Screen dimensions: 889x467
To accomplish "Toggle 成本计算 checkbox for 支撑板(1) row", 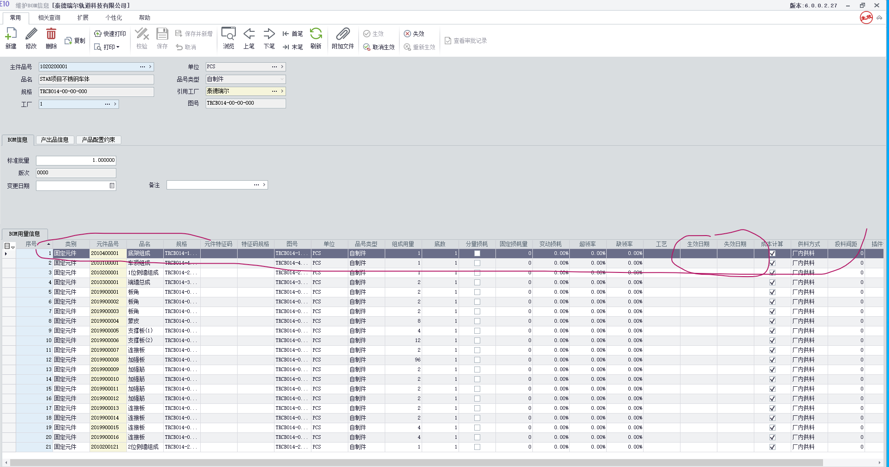I will 772,331.
